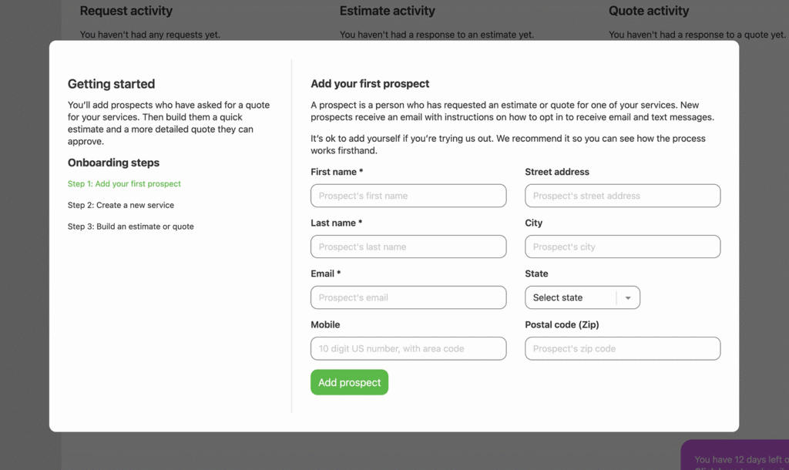Click the Prospect's city input
789x470 pixels.
(623, 247)
